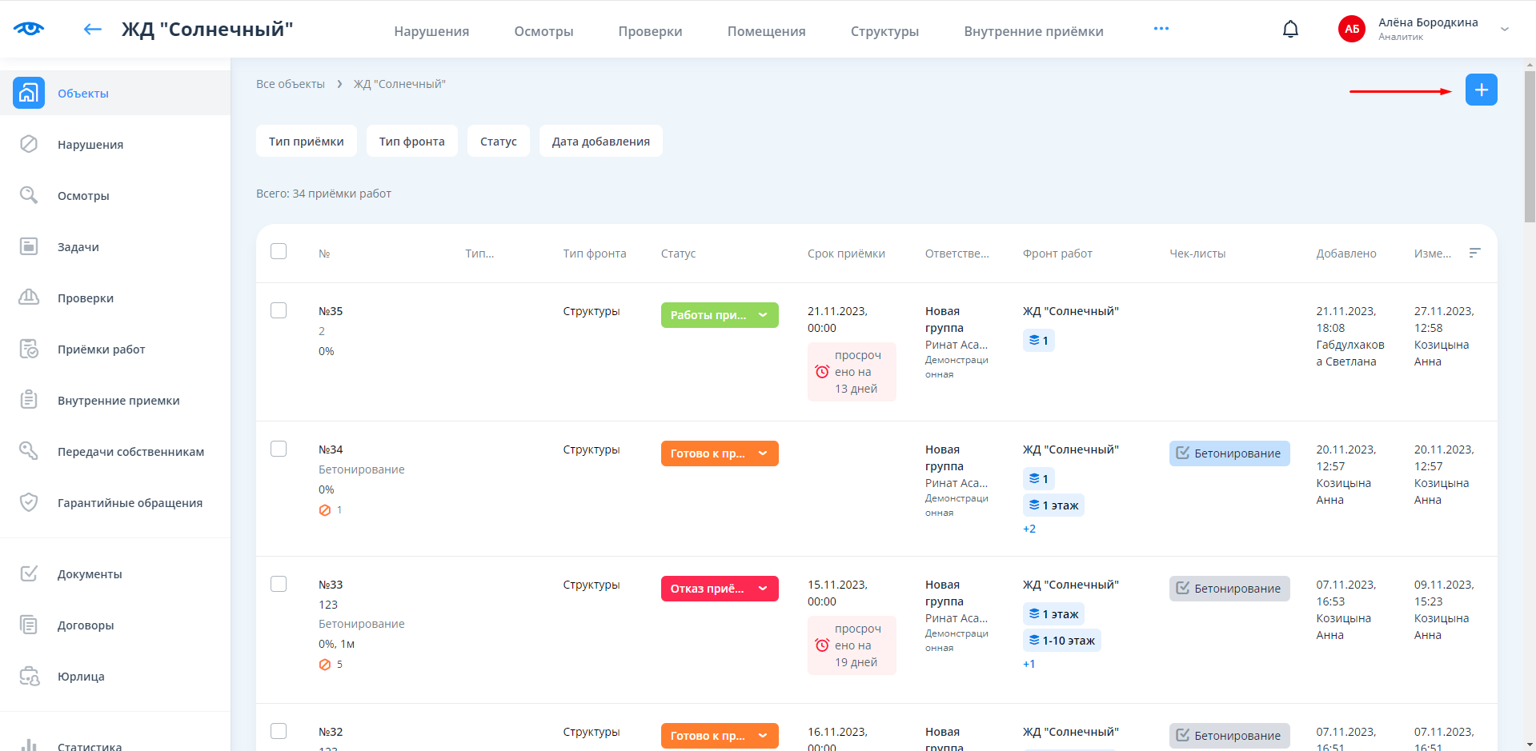Viewport: 1536px width, 751px height.
Task: Click the Бетонирование checklist in row №34
Action: [1229, 453]
